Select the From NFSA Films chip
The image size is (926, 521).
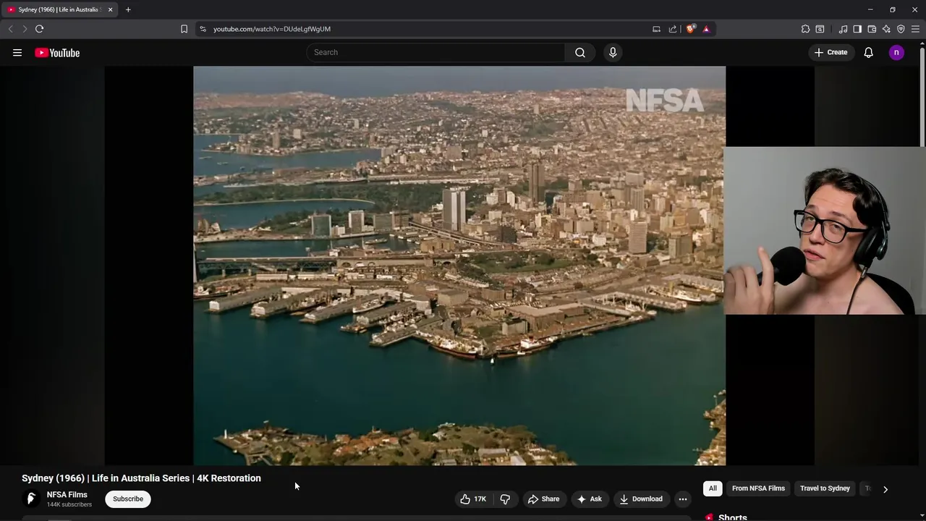pos(758,488)
